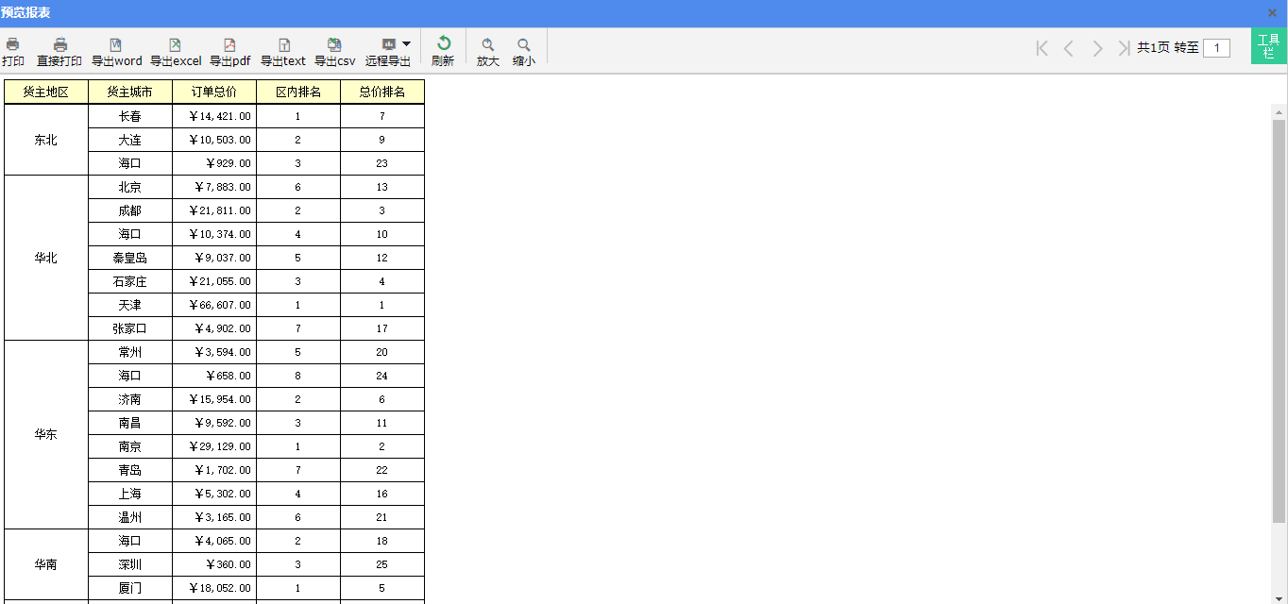The width and height of the screenshot is (1288, 604).
Task: Click the ￥14,421.00 price cell
Action: coord(214,116)
